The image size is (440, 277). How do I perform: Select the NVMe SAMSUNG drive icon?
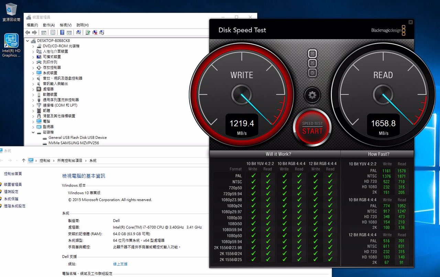[45, 143]
